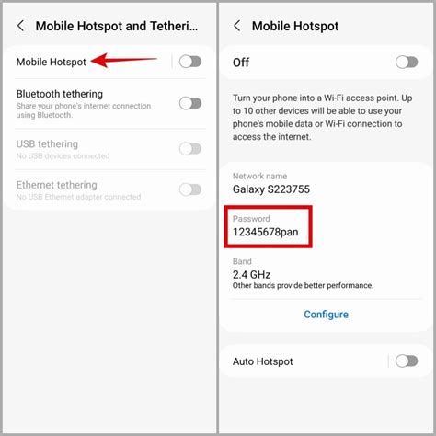Go back from Mobile Hotspot and Tethering screen

[x=20, y=26]
